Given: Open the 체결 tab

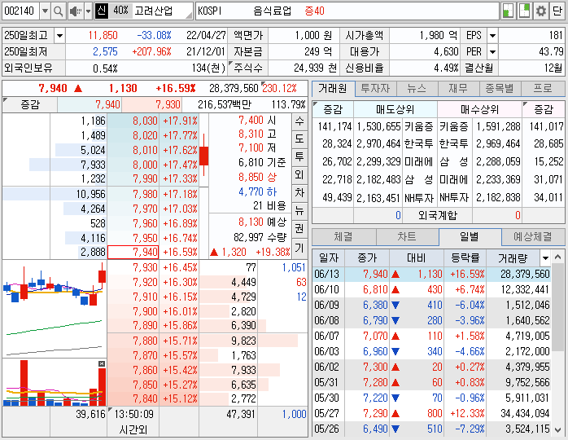Looking at the screenshot, I should [x=343, y=237].
